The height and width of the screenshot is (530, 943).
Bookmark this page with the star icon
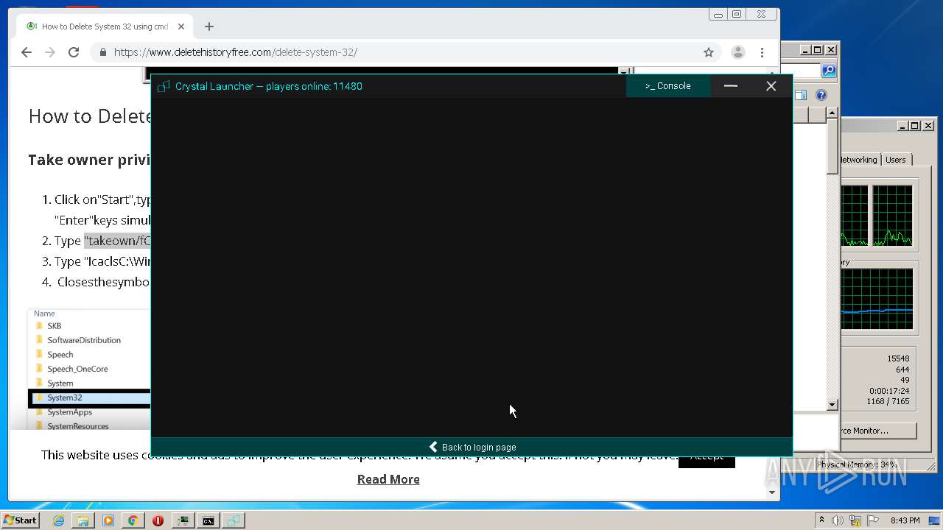[709, 52]
